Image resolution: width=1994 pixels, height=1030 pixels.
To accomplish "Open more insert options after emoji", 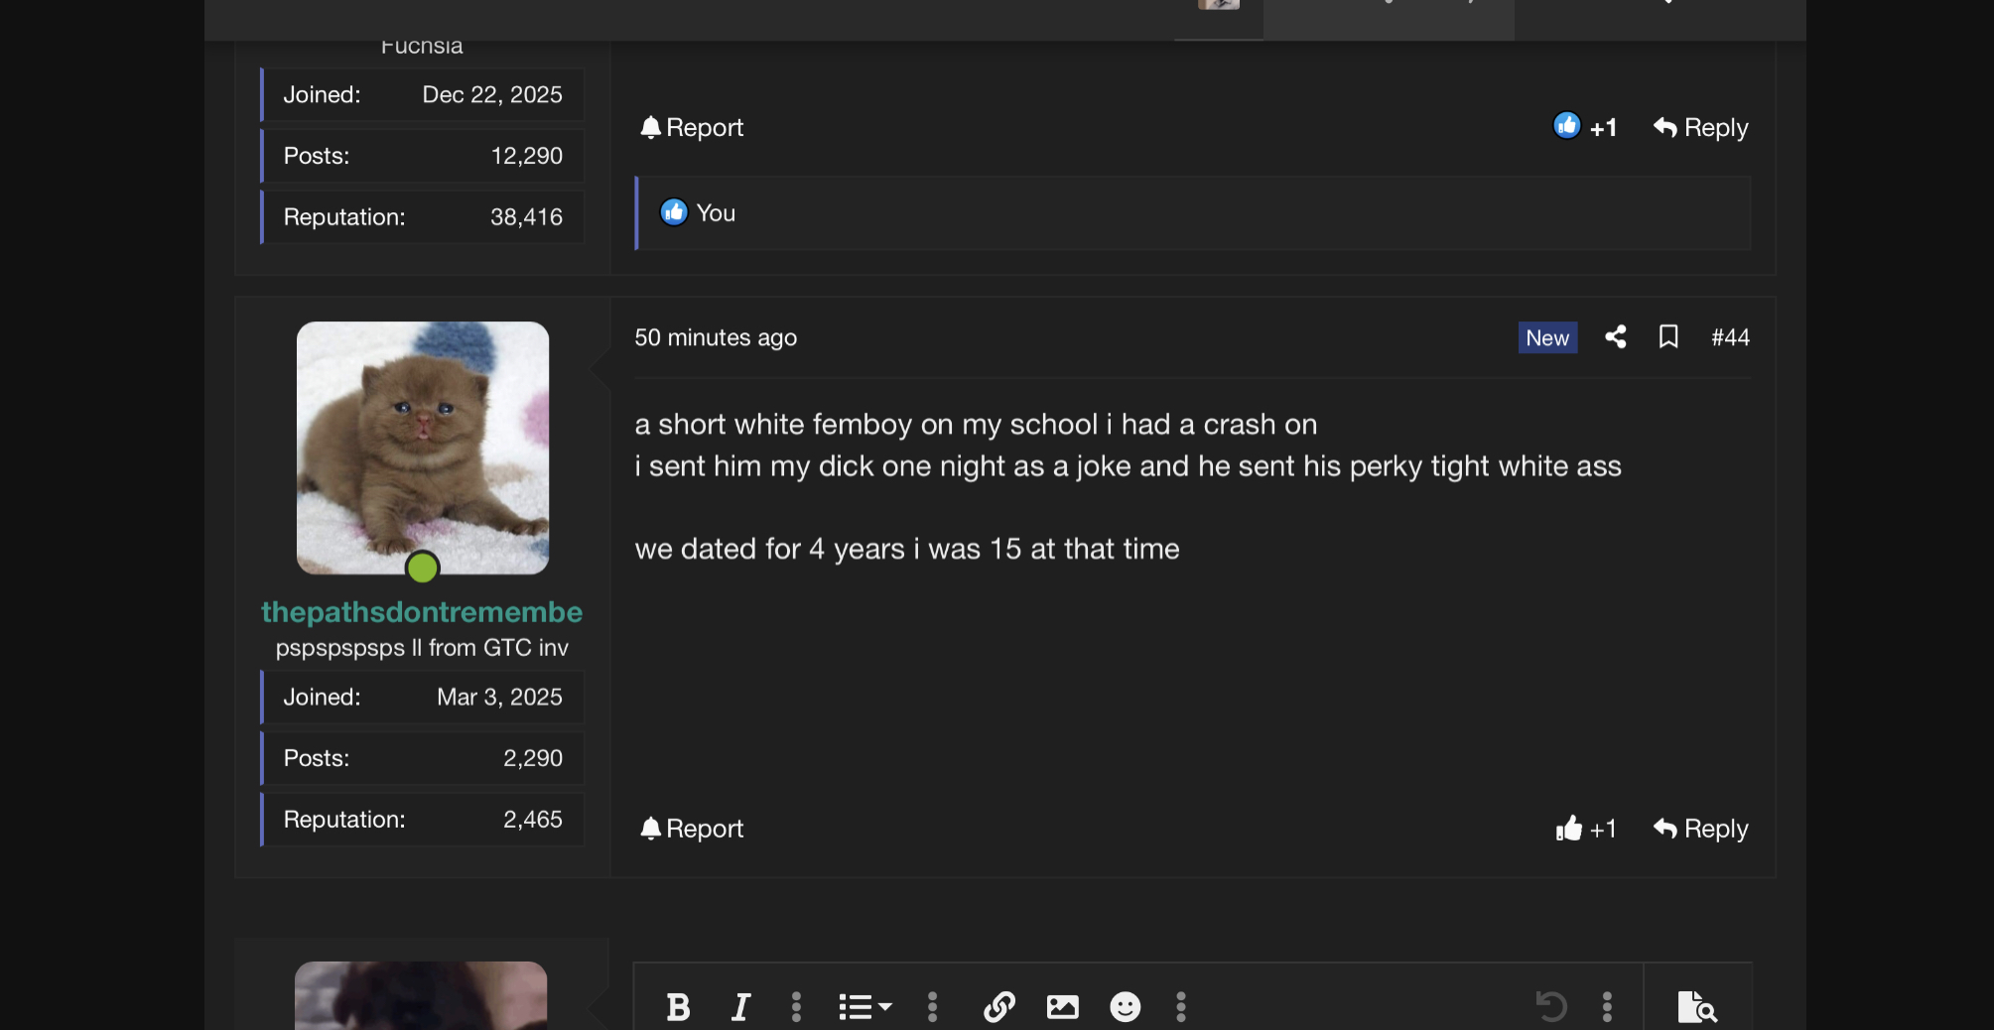I will tap(1181, 1007).
